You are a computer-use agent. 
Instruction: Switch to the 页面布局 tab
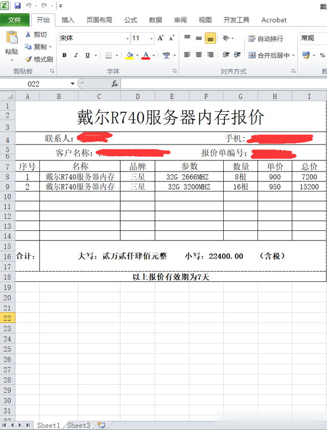[99, 20]
